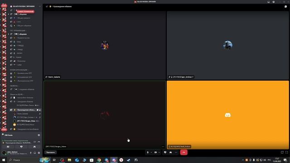Screen dimensions: 290x163
Task: Create invite on Прохождение обзвона row
Action: click(x=40, y=110)
